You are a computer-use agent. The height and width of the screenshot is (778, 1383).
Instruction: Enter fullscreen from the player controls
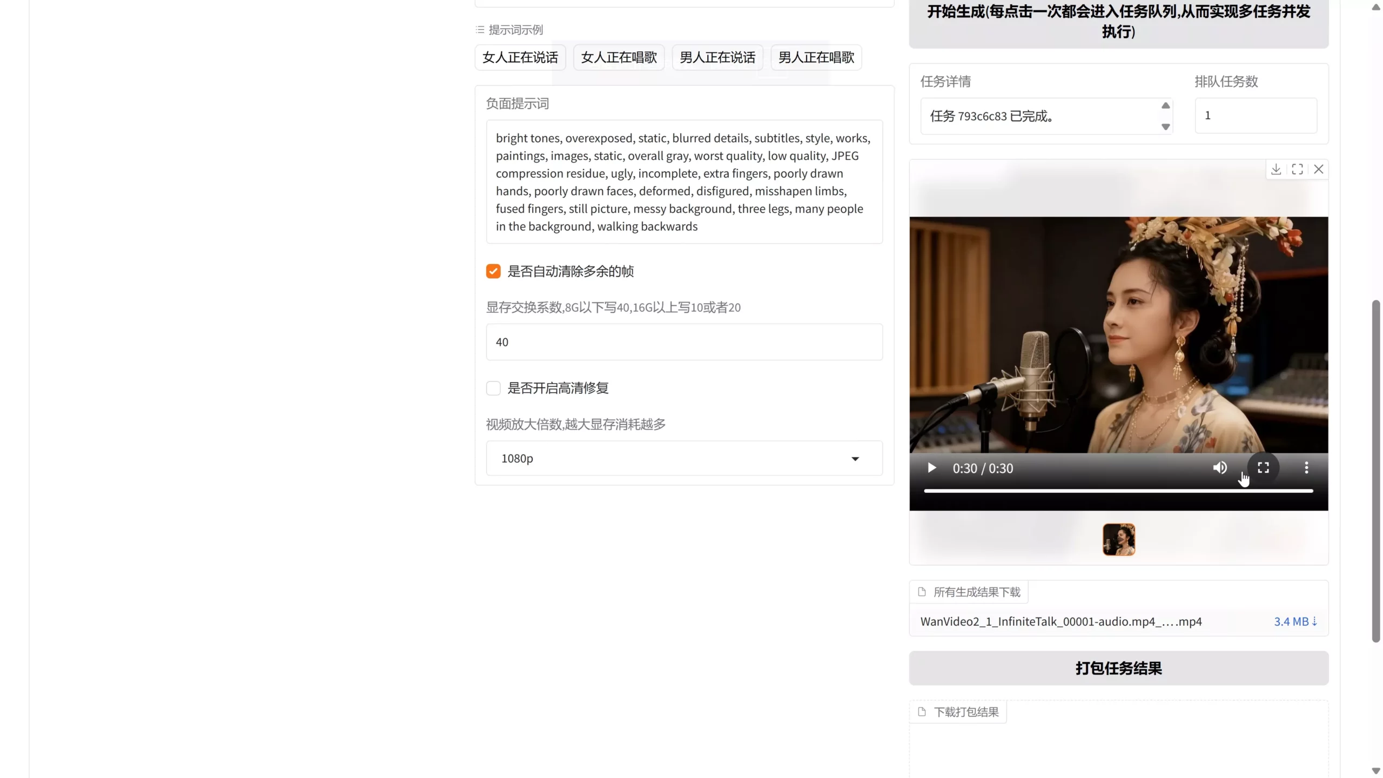pyautogui.click(x=1263, y=468)
